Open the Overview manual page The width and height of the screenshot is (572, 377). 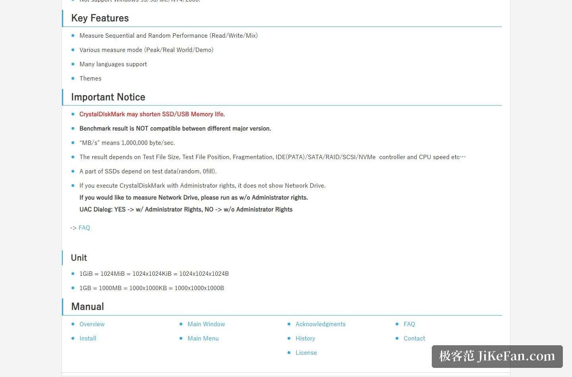pyautogui.click(x=92, y=324)
